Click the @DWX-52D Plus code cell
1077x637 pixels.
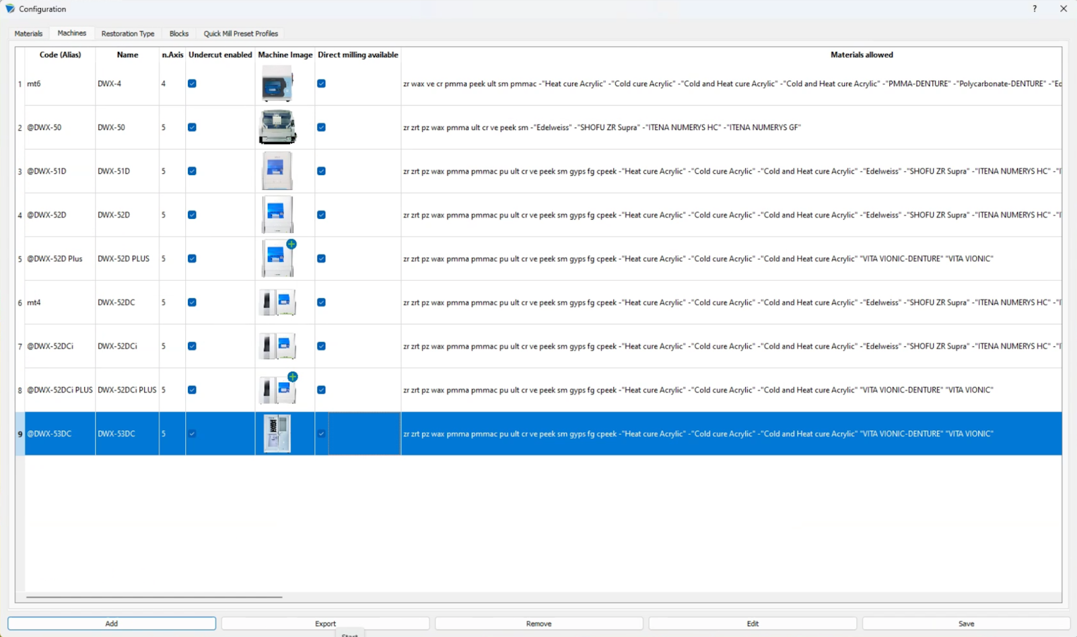pyautogui.click(x=60, y=259)
